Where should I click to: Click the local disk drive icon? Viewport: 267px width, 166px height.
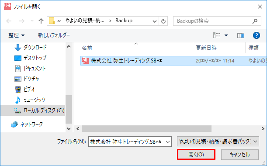(x=17, y=111)
